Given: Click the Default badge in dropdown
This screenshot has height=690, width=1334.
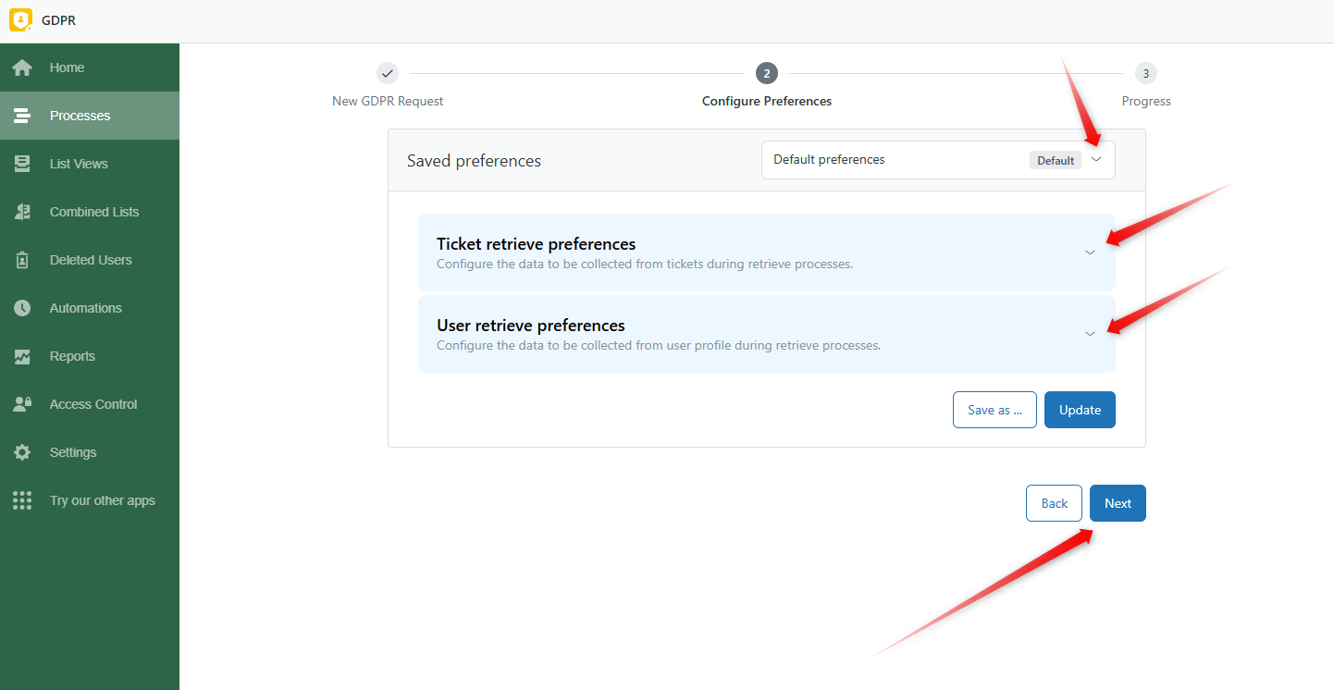Looking at the screenshot, I should click(x=1056, y=160).
